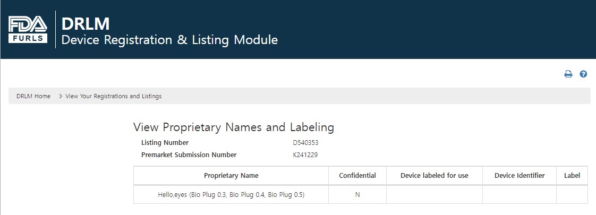Image resolution: width=596 pixels, height=215 pixels.
Task: Select the Proprietary Name column header
Action: pos(231,176)
